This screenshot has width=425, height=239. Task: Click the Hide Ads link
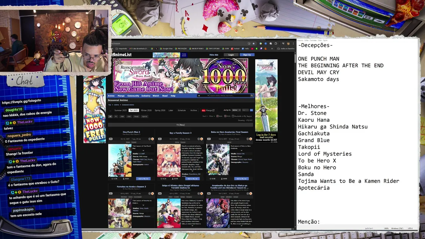(214, 55)
